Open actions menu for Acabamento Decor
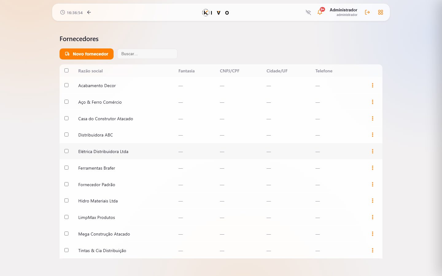This screenshot has height=276, width=442. 373,85
